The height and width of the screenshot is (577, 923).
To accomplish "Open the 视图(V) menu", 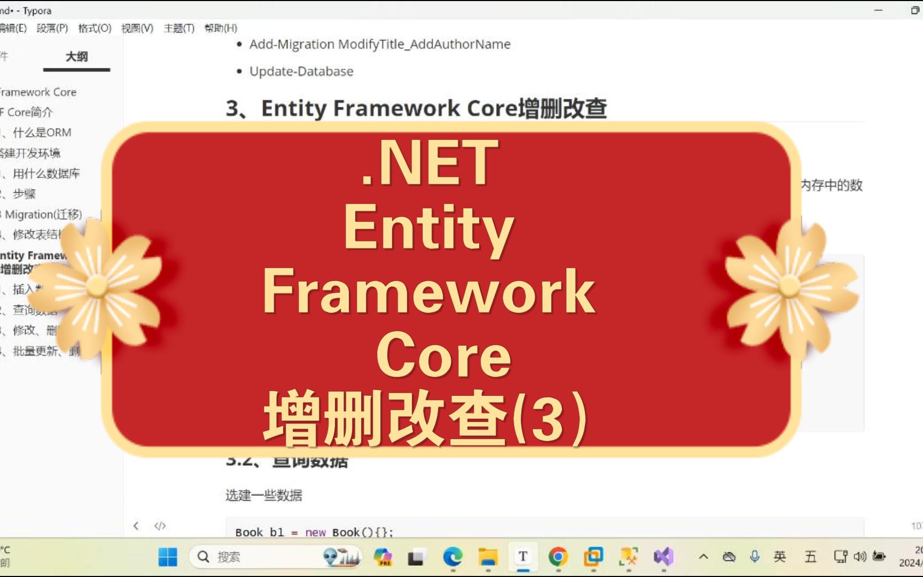I will coord(137,28).
